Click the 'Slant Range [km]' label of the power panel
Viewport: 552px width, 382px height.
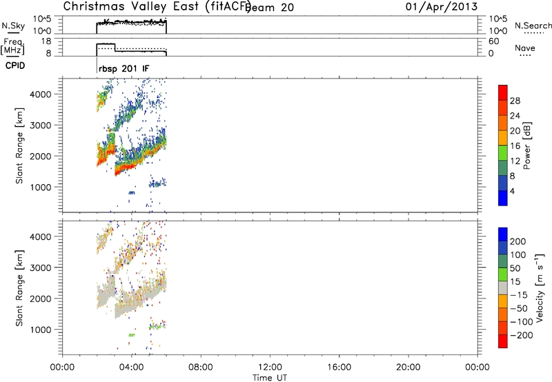(19, 145)
